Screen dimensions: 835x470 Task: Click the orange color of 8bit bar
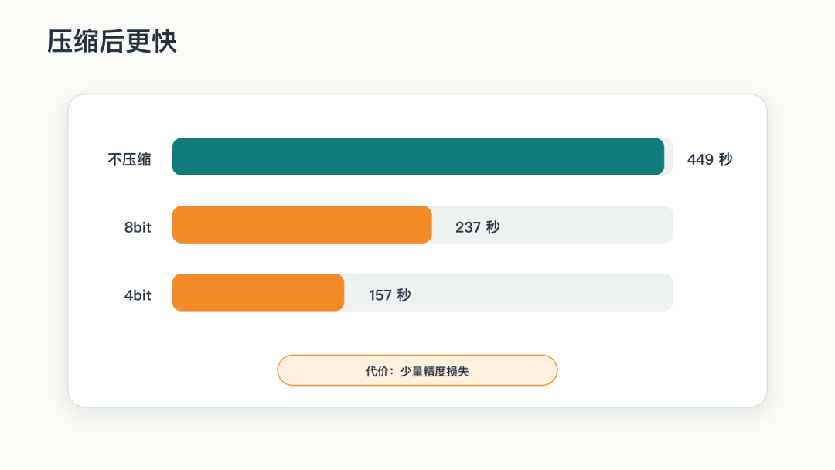[302, 225]
